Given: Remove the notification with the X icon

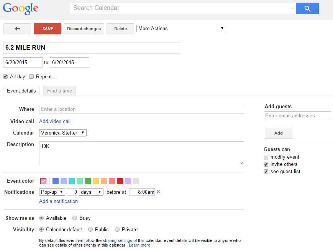Looking at the screenshot, I should click(158, 192).
